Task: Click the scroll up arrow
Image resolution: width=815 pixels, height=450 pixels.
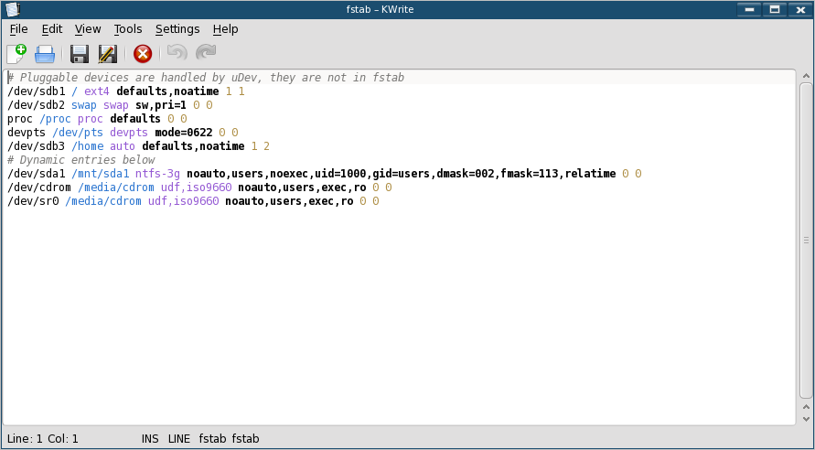Action: pyautogui.click(x=806, y=77)
